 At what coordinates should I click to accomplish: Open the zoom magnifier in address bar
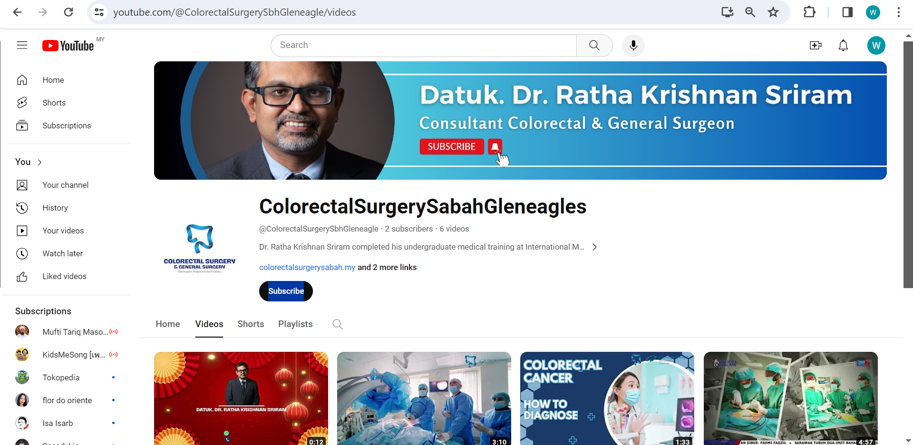[750, 12]
